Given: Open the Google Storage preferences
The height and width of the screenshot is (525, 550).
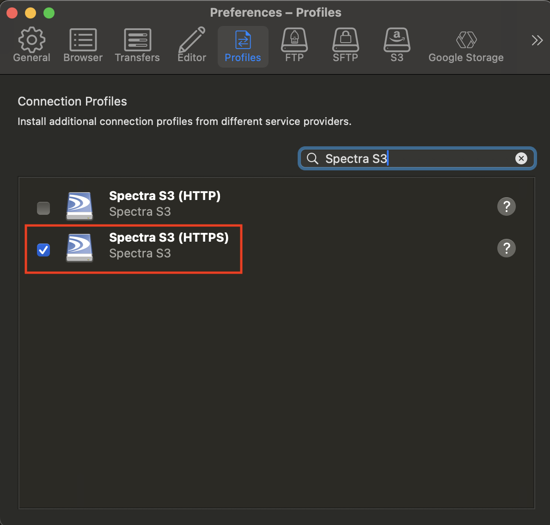Looking at the screenshot, I should pos(466,45).
